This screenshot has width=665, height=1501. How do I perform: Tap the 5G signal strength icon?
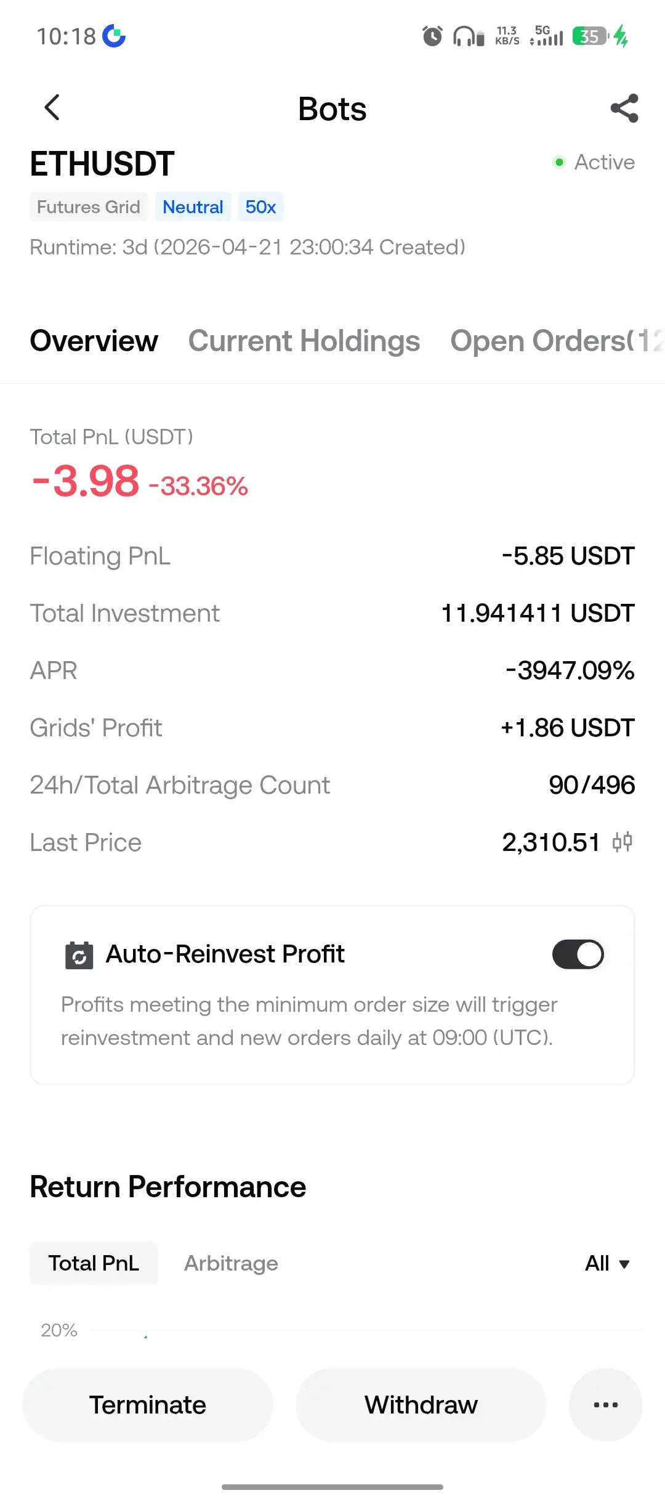(546, 36)
